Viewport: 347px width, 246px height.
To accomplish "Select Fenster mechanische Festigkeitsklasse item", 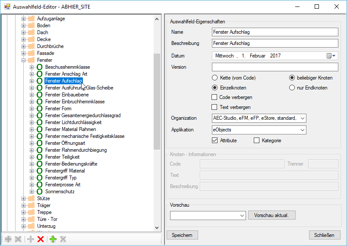I will coord(85,136).
